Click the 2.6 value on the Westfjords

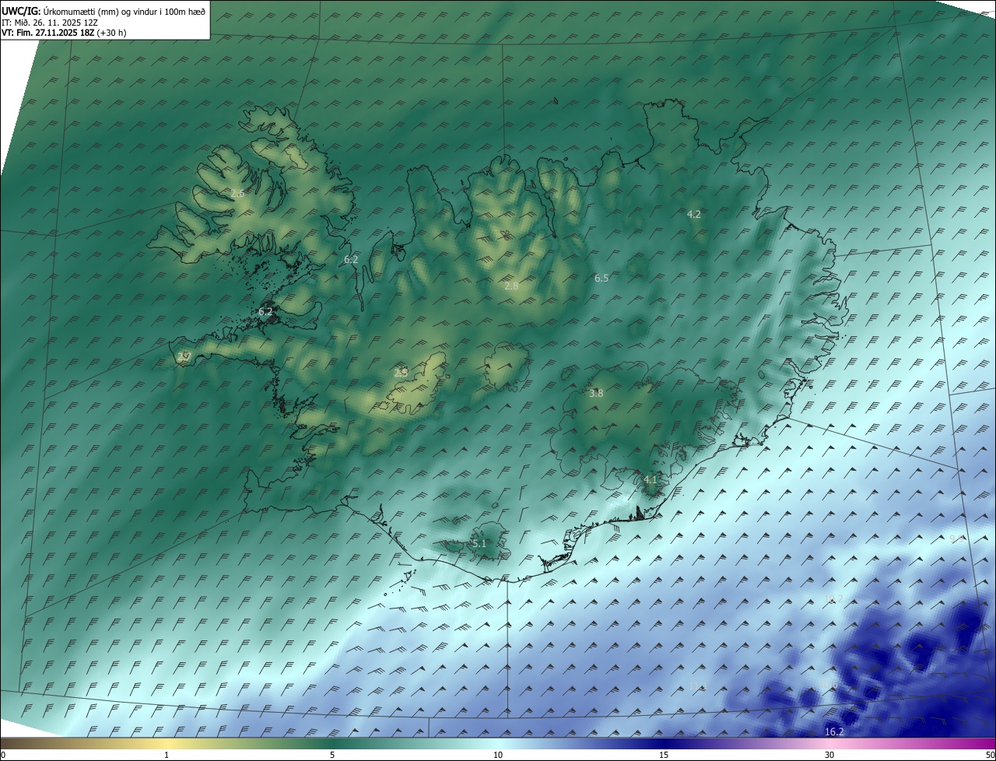pos(238,193)
